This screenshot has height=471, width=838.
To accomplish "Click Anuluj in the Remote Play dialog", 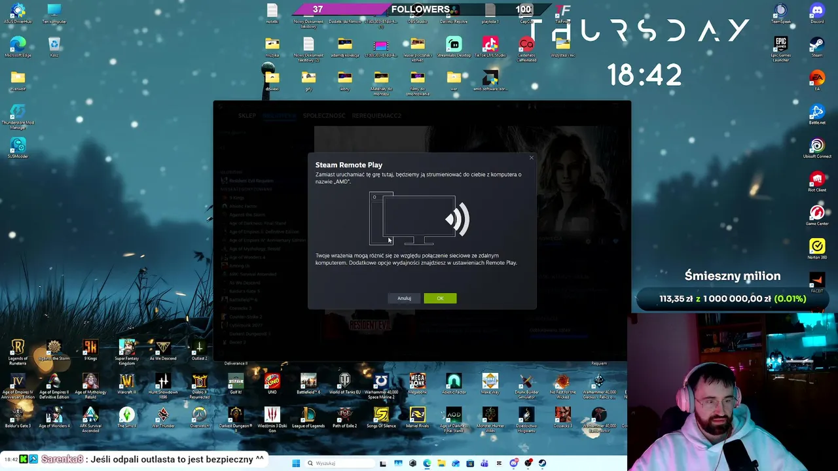I will pyautogui.click(x=404, y=298).
